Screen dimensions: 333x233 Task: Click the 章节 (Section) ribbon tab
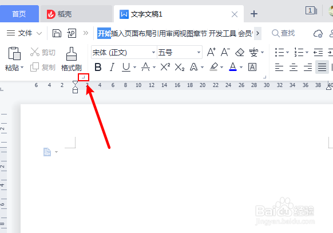tap(200, 33)
